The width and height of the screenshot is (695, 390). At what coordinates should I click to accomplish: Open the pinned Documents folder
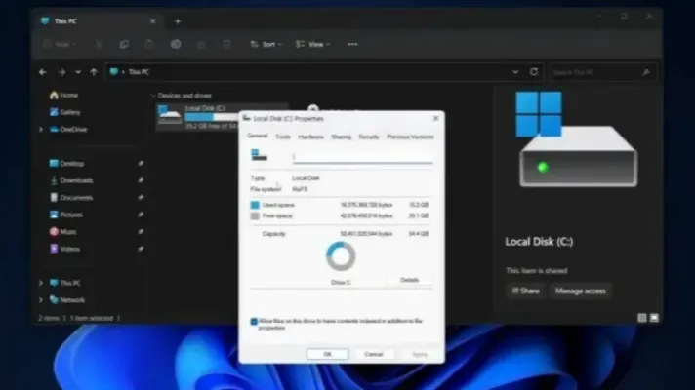pyautogui.click(x=71, y=197)
